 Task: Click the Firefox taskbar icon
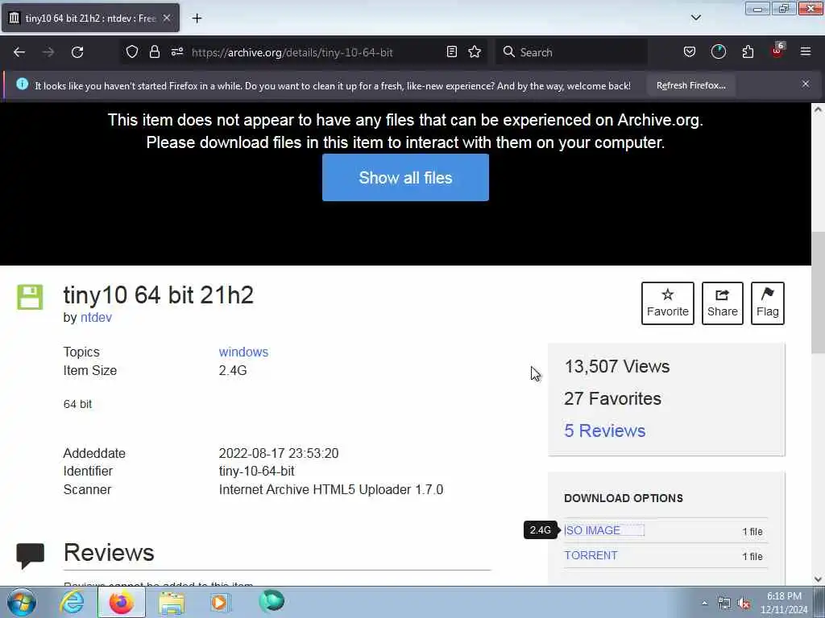121,602
